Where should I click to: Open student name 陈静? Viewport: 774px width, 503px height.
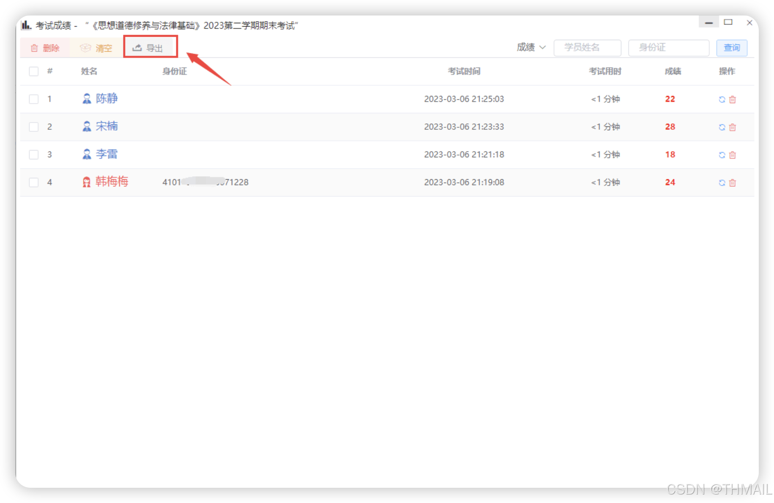tap(107, 98)
